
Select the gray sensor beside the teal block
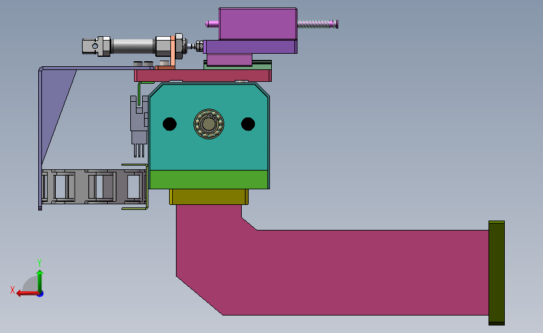click(139, 126)
